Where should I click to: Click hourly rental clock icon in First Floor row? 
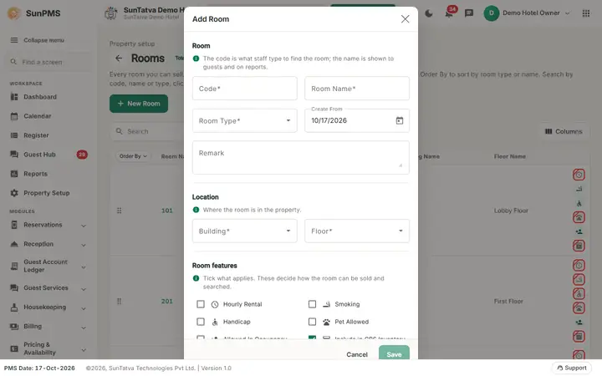click(579, 266)
